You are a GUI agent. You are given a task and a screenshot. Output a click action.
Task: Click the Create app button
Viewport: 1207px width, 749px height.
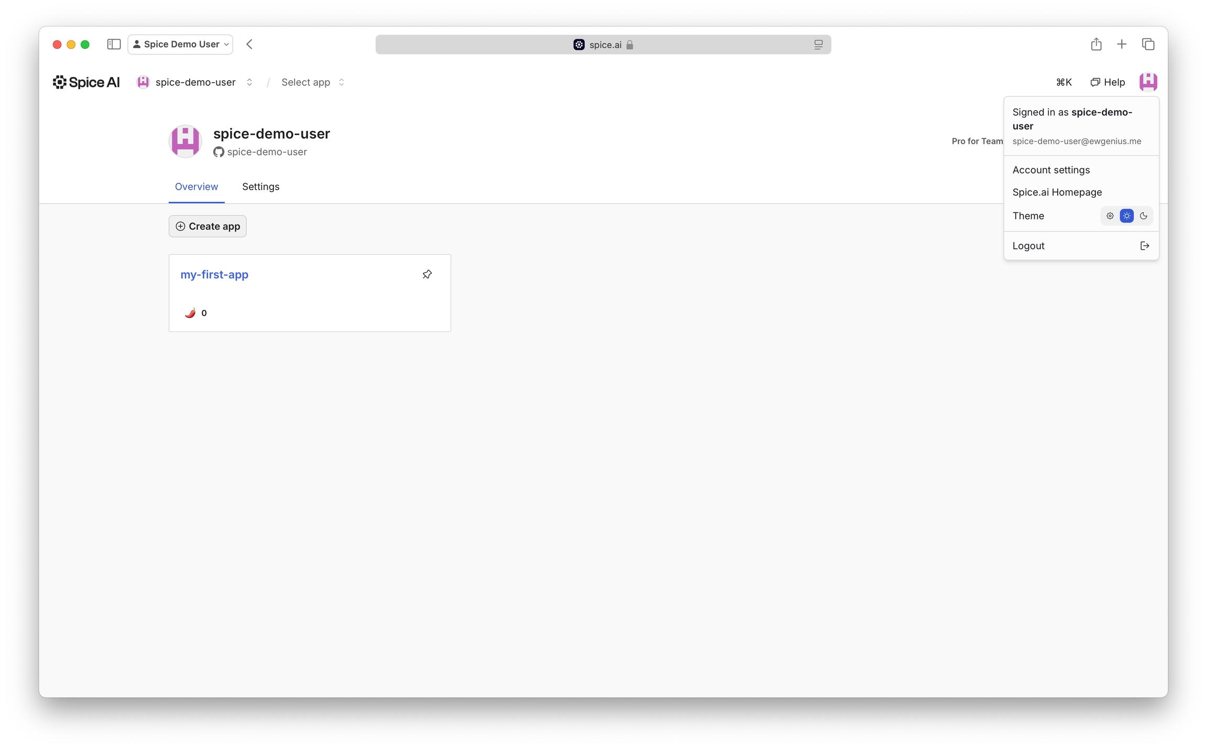pos(207,227)
